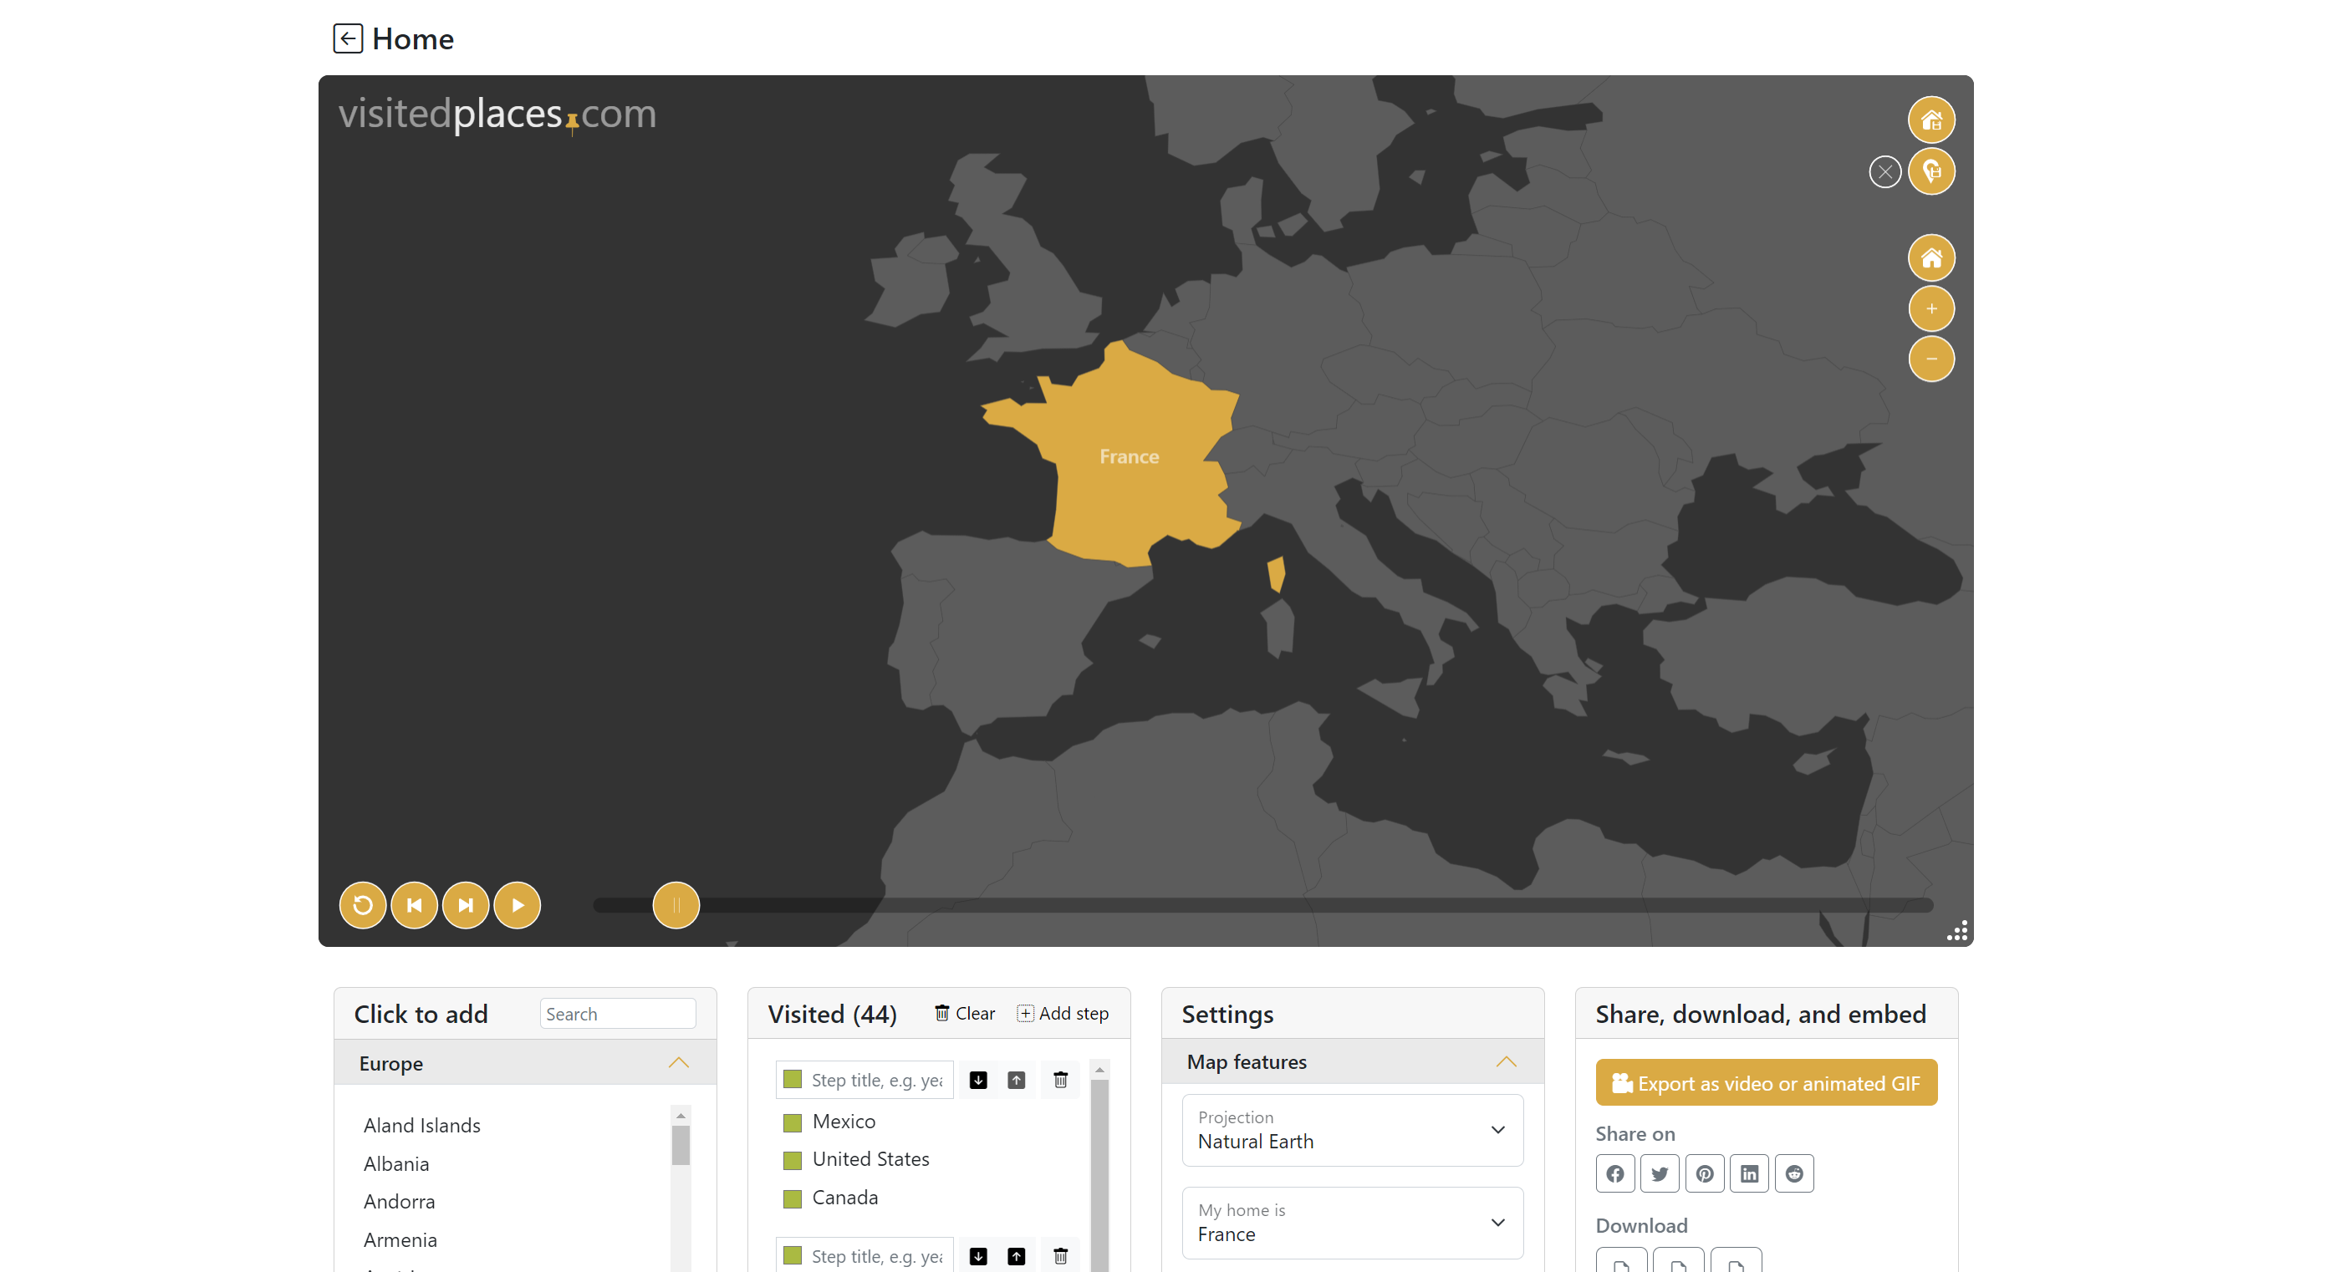
Task: Add Albania to visited
Action: point(396,1163)
